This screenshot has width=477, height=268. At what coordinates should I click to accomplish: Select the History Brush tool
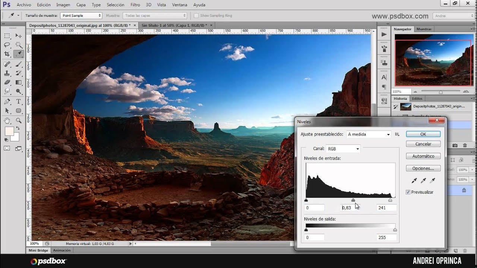click(18, 73)
